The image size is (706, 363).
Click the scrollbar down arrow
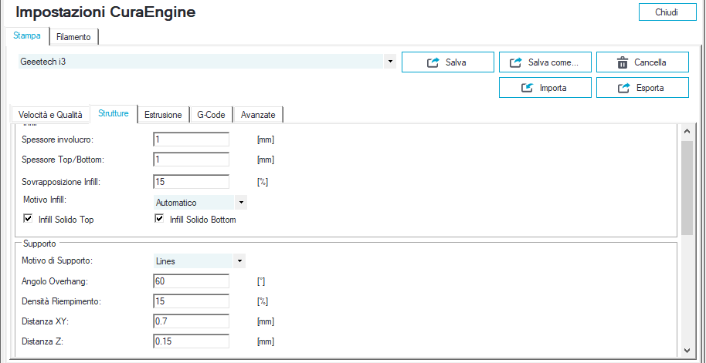pos(686,350)
